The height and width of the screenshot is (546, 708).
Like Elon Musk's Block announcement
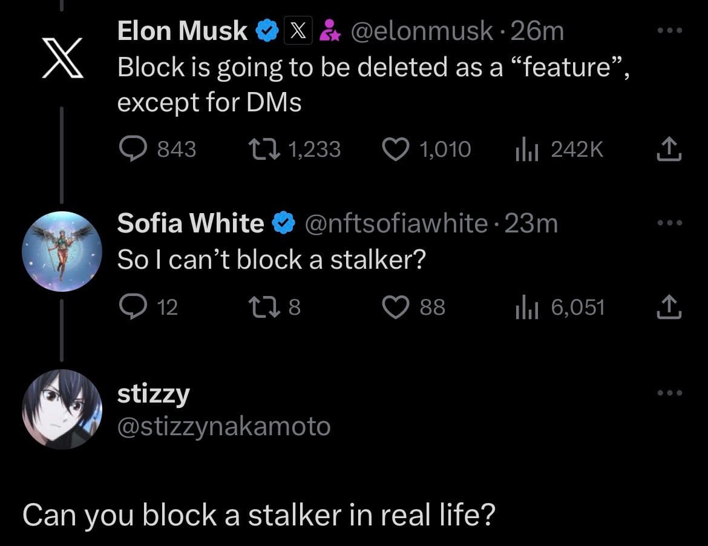click(396, 149)
